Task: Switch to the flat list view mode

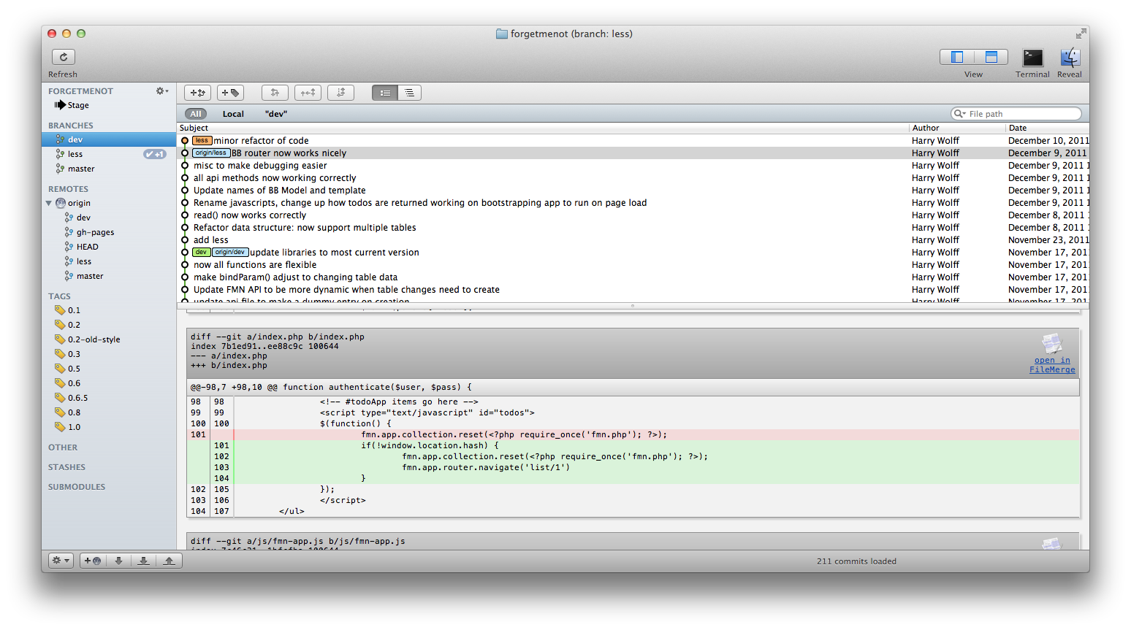Action: pyautogui.click(x=384, y=93)
